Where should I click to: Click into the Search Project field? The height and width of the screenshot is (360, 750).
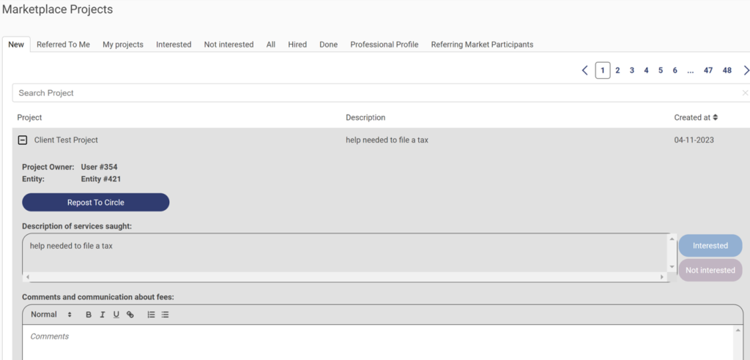click(x=366, y=93)
